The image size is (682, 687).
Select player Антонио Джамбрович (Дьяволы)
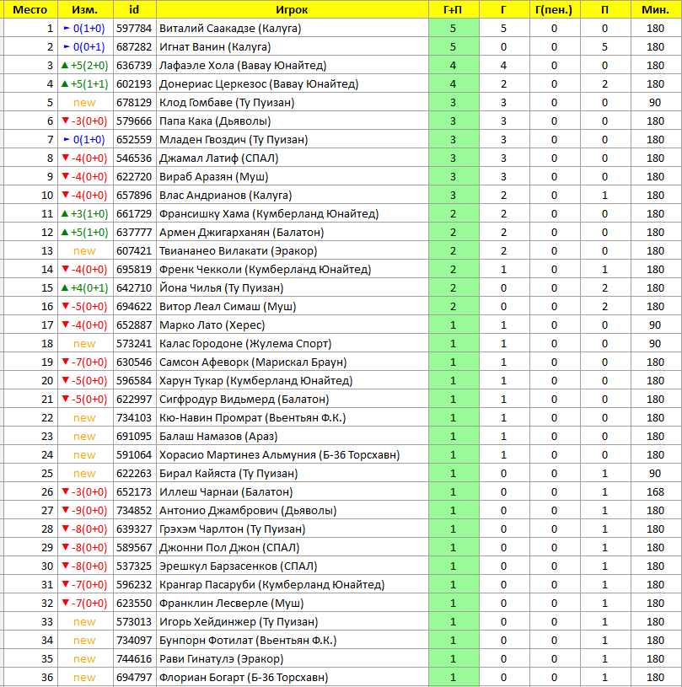[x=248, y=511]
